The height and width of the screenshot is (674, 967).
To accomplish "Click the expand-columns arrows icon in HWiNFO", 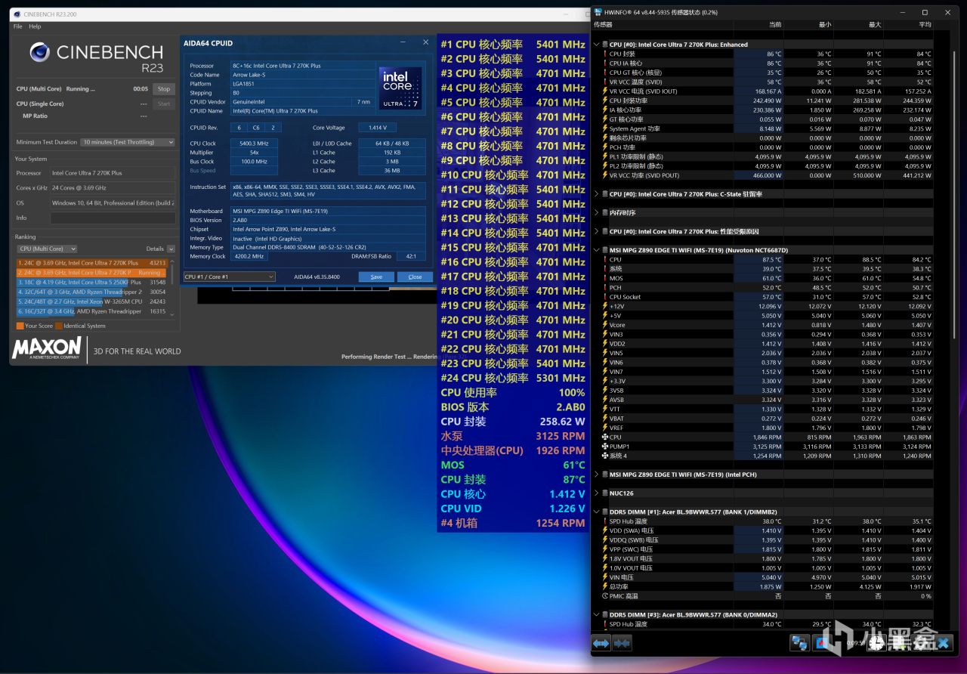I will point(601,643).
